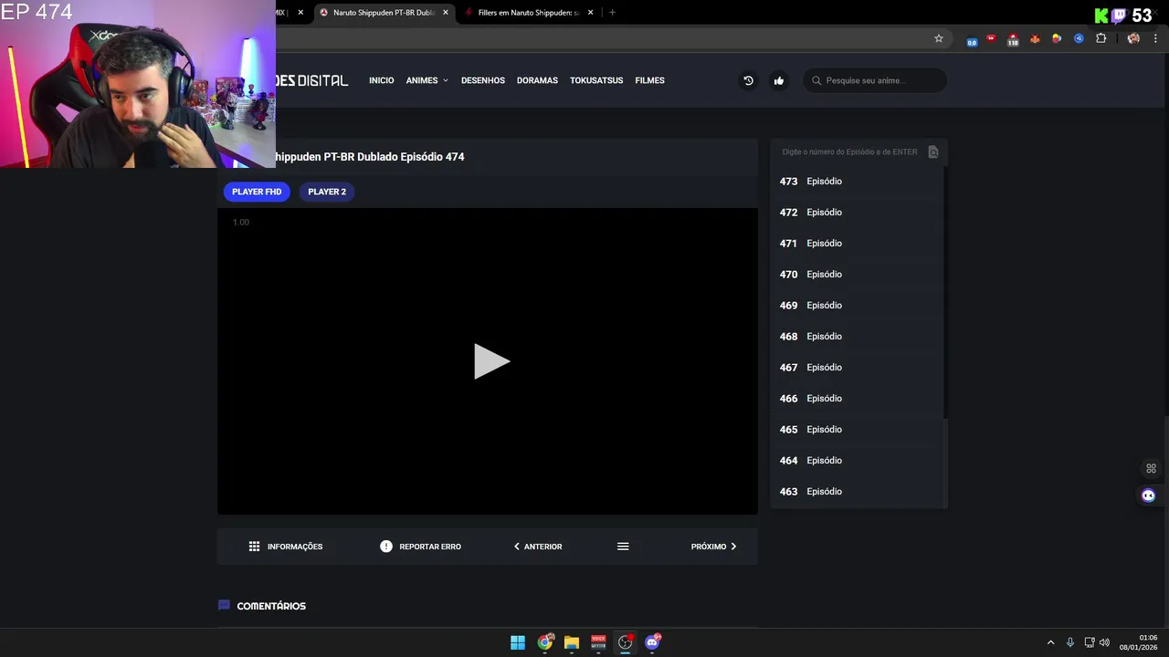Screen dimensions: 1169x657
Task: Open the extension showing 118 badge
Action: pyautogui.click(x=1013, y=39)
